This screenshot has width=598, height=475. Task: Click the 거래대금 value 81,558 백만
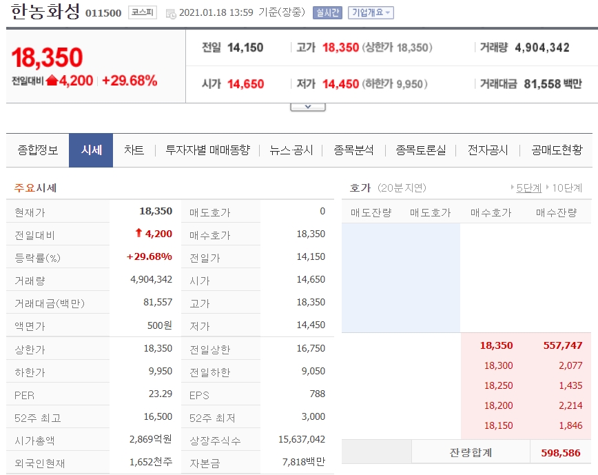pyautogui.click(x=553, y=84)
